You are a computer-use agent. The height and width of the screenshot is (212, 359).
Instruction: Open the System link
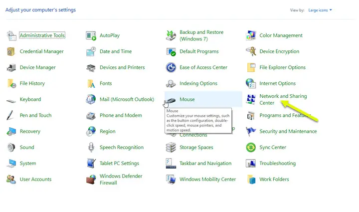coord(28,164)
